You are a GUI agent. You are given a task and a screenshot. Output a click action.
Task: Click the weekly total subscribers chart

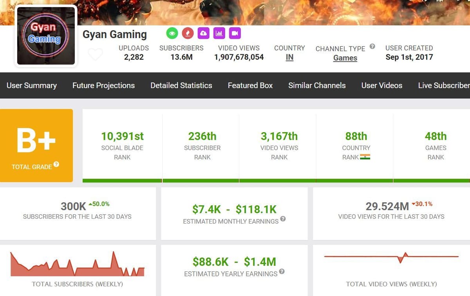click(x=78, y=264)
